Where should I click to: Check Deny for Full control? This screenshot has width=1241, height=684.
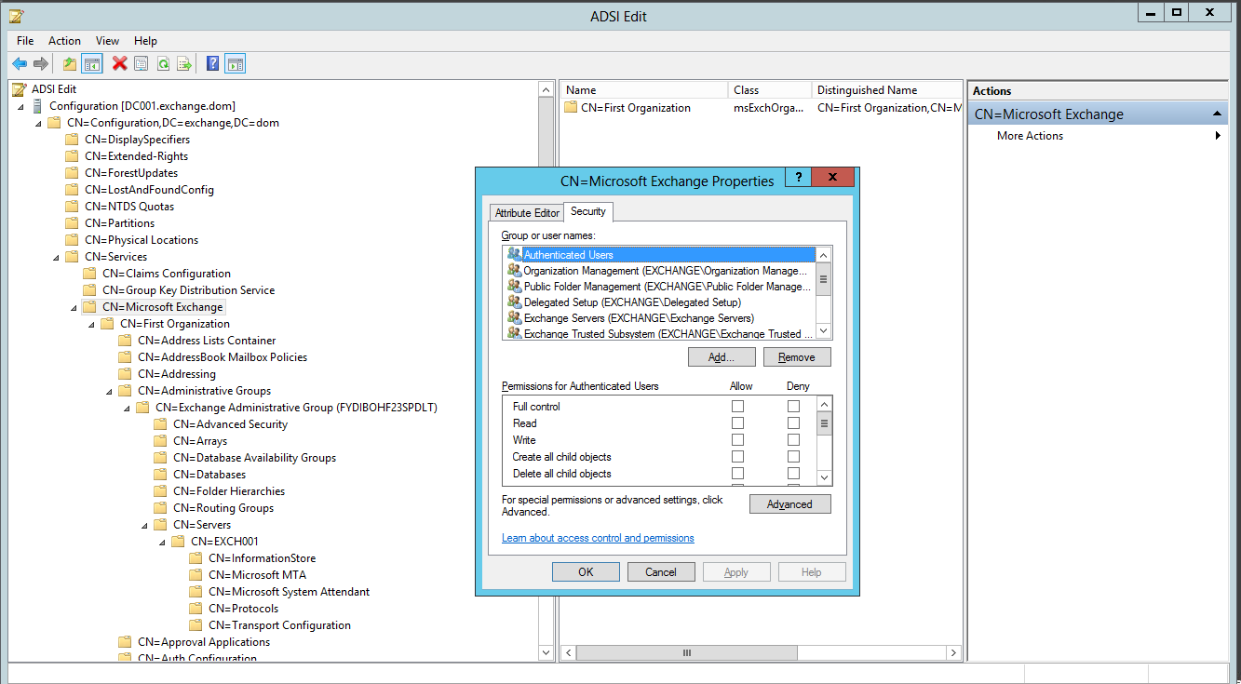793,407
